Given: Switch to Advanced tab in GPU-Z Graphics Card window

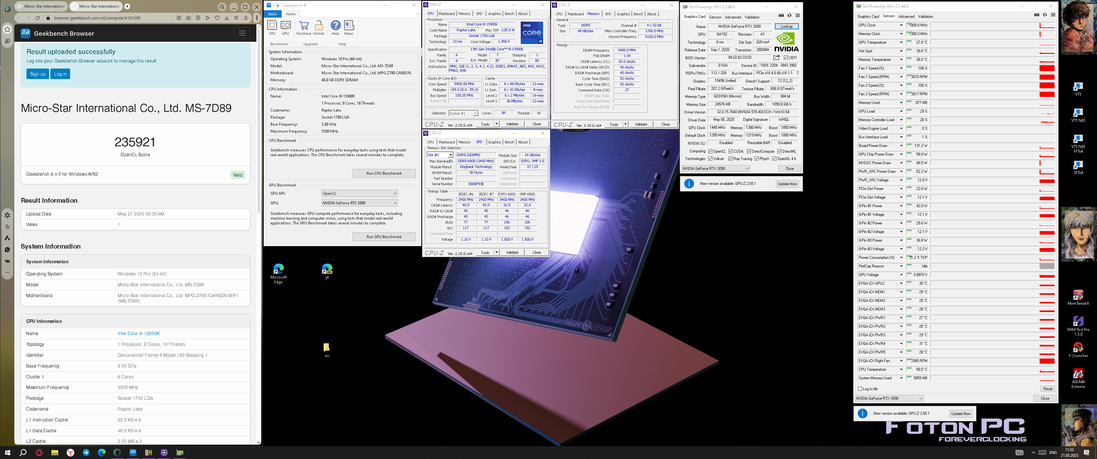Looking at the screenshot, I should [733, 17].
